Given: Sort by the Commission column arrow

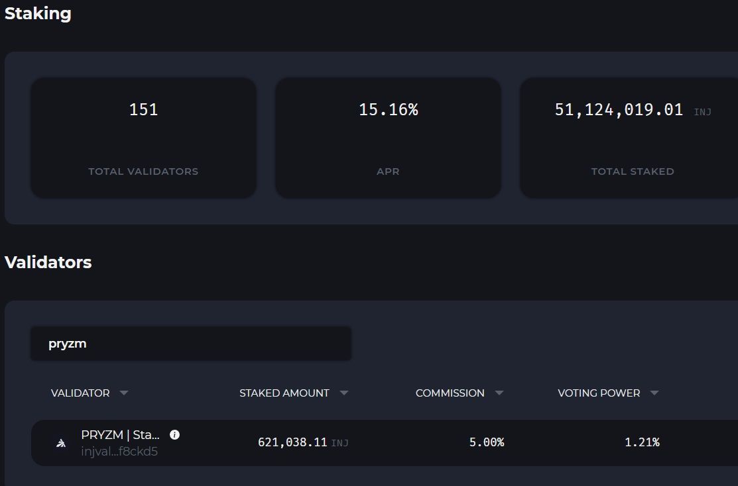Looking at the screenshot, I should click(499, 393).
